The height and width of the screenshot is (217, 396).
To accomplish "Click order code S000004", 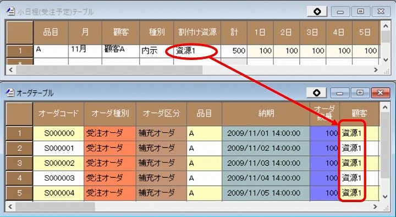I will pyautogui.click(x=58, y=193).
